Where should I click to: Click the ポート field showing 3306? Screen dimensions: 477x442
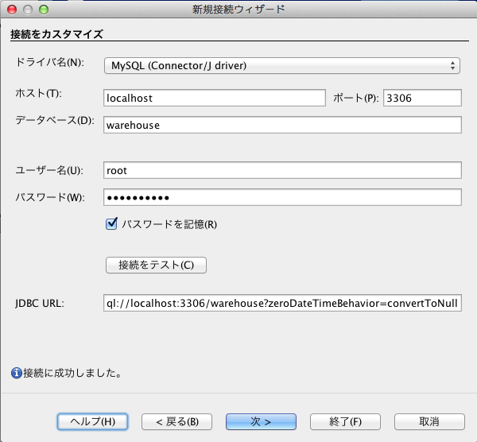coord(421,97)
